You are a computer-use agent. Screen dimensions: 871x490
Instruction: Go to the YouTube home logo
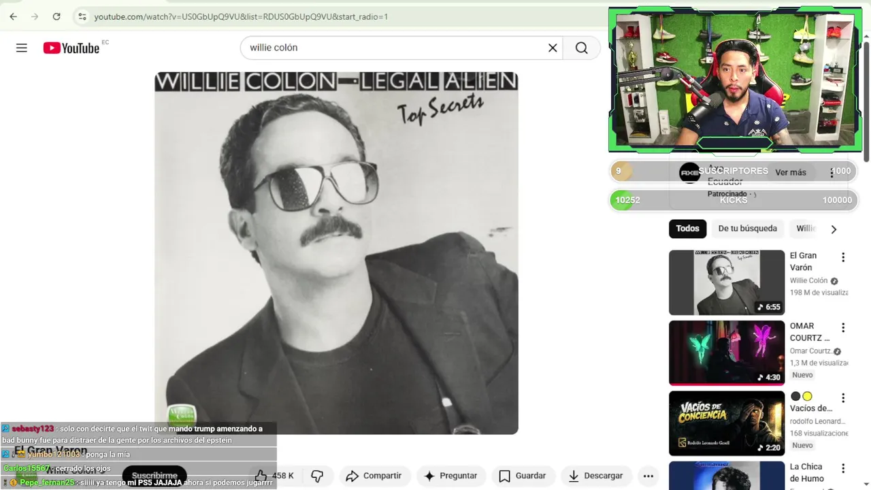[71, 48]
